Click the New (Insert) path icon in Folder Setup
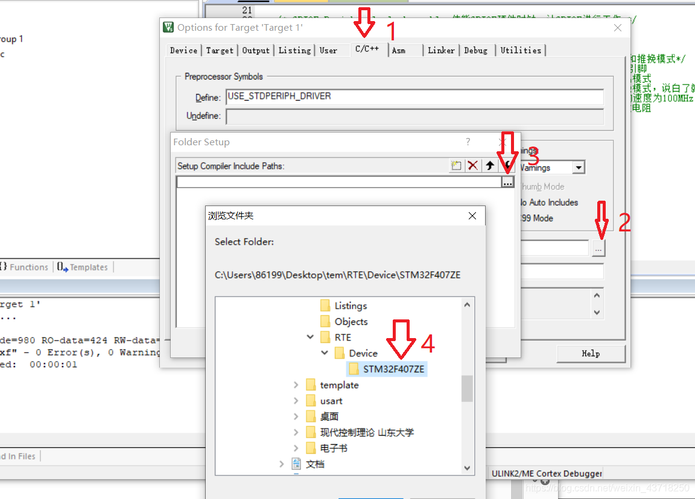This screenshot has width=695, height=499. [455, 166]
